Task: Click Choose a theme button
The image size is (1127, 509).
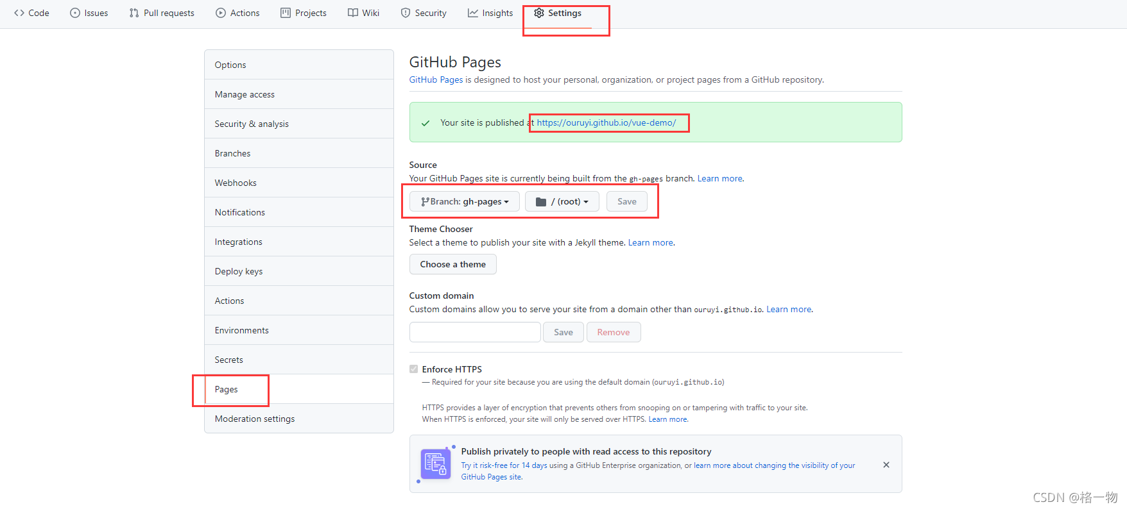Action: click(x=453, y=264)
